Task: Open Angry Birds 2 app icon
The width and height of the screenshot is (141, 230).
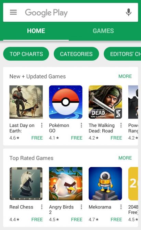Action: click(66, 183)
